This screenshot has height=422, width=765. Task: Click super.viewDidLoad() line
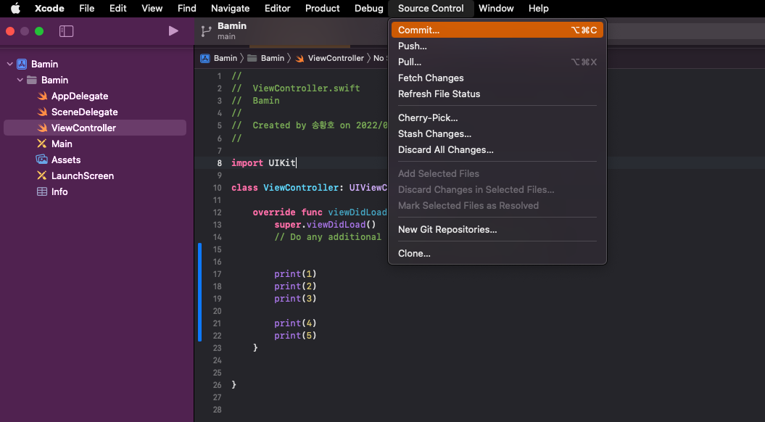(325, 225)
